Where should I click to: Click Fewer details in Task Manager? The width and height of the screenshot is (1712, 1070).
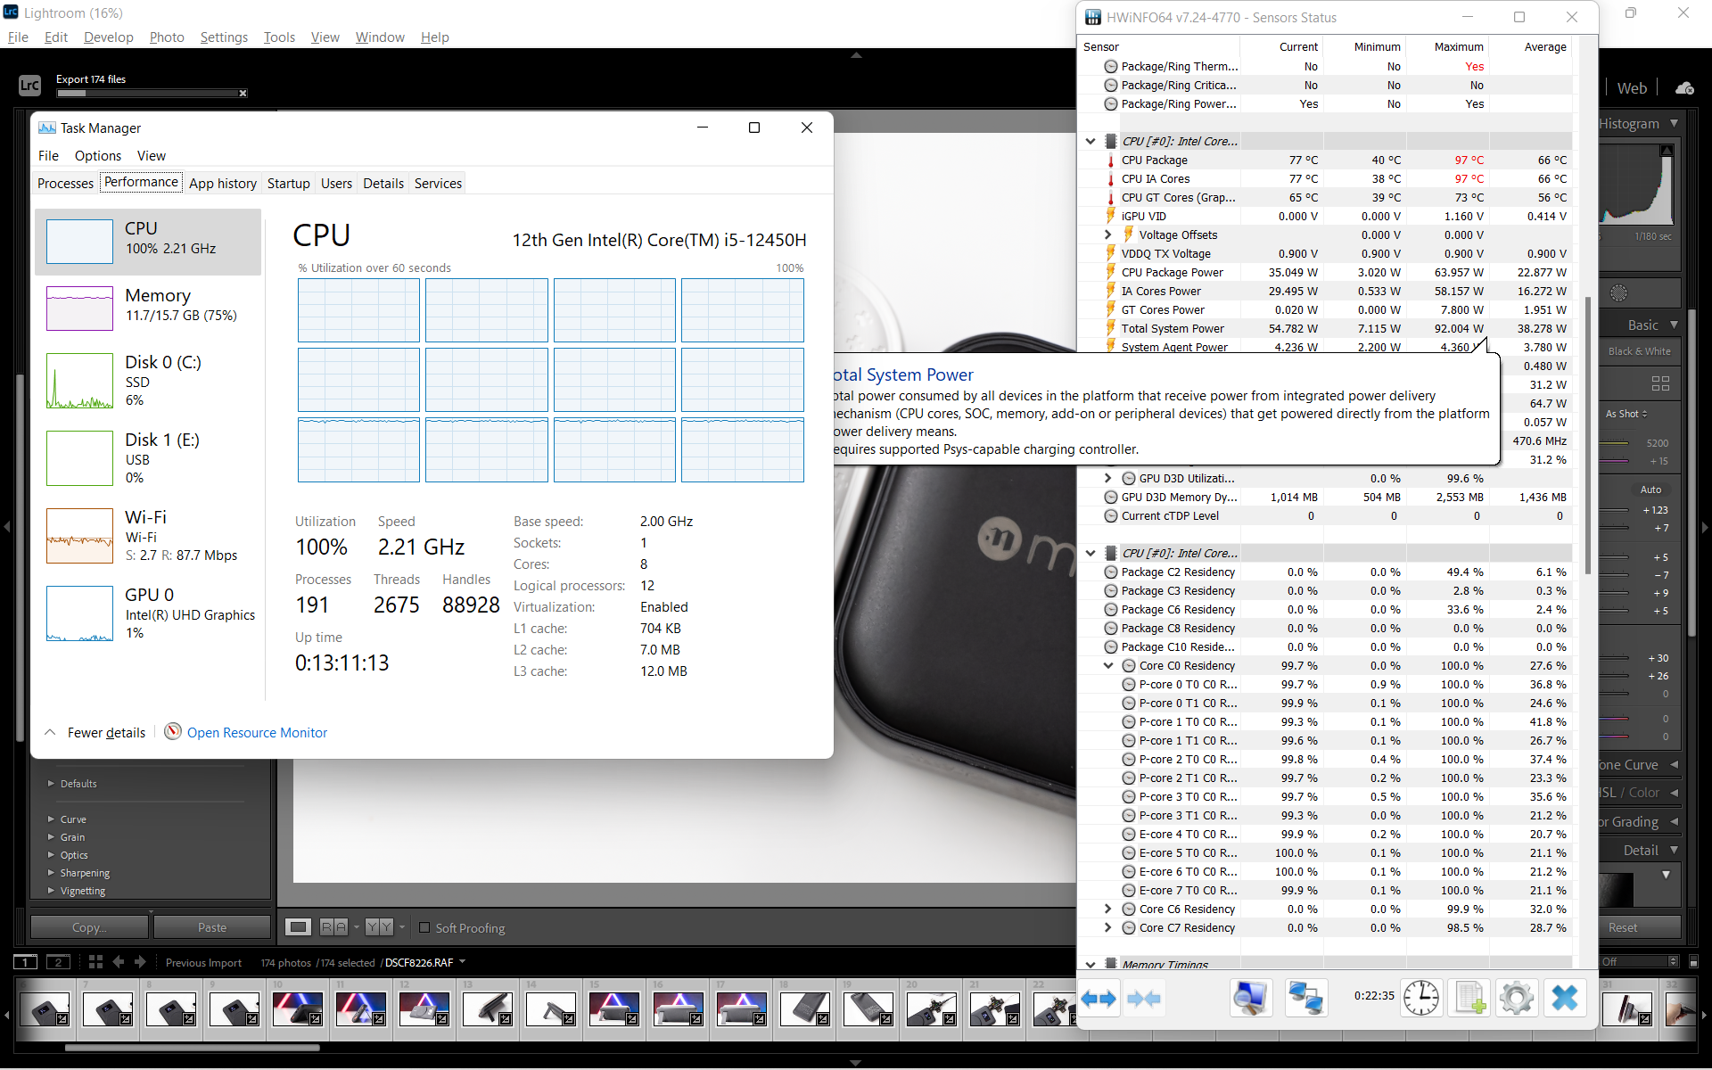pos(106,732)
